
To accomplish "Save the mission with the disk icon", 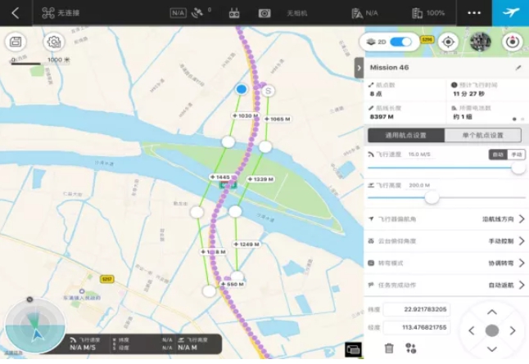I will point(16,42).
